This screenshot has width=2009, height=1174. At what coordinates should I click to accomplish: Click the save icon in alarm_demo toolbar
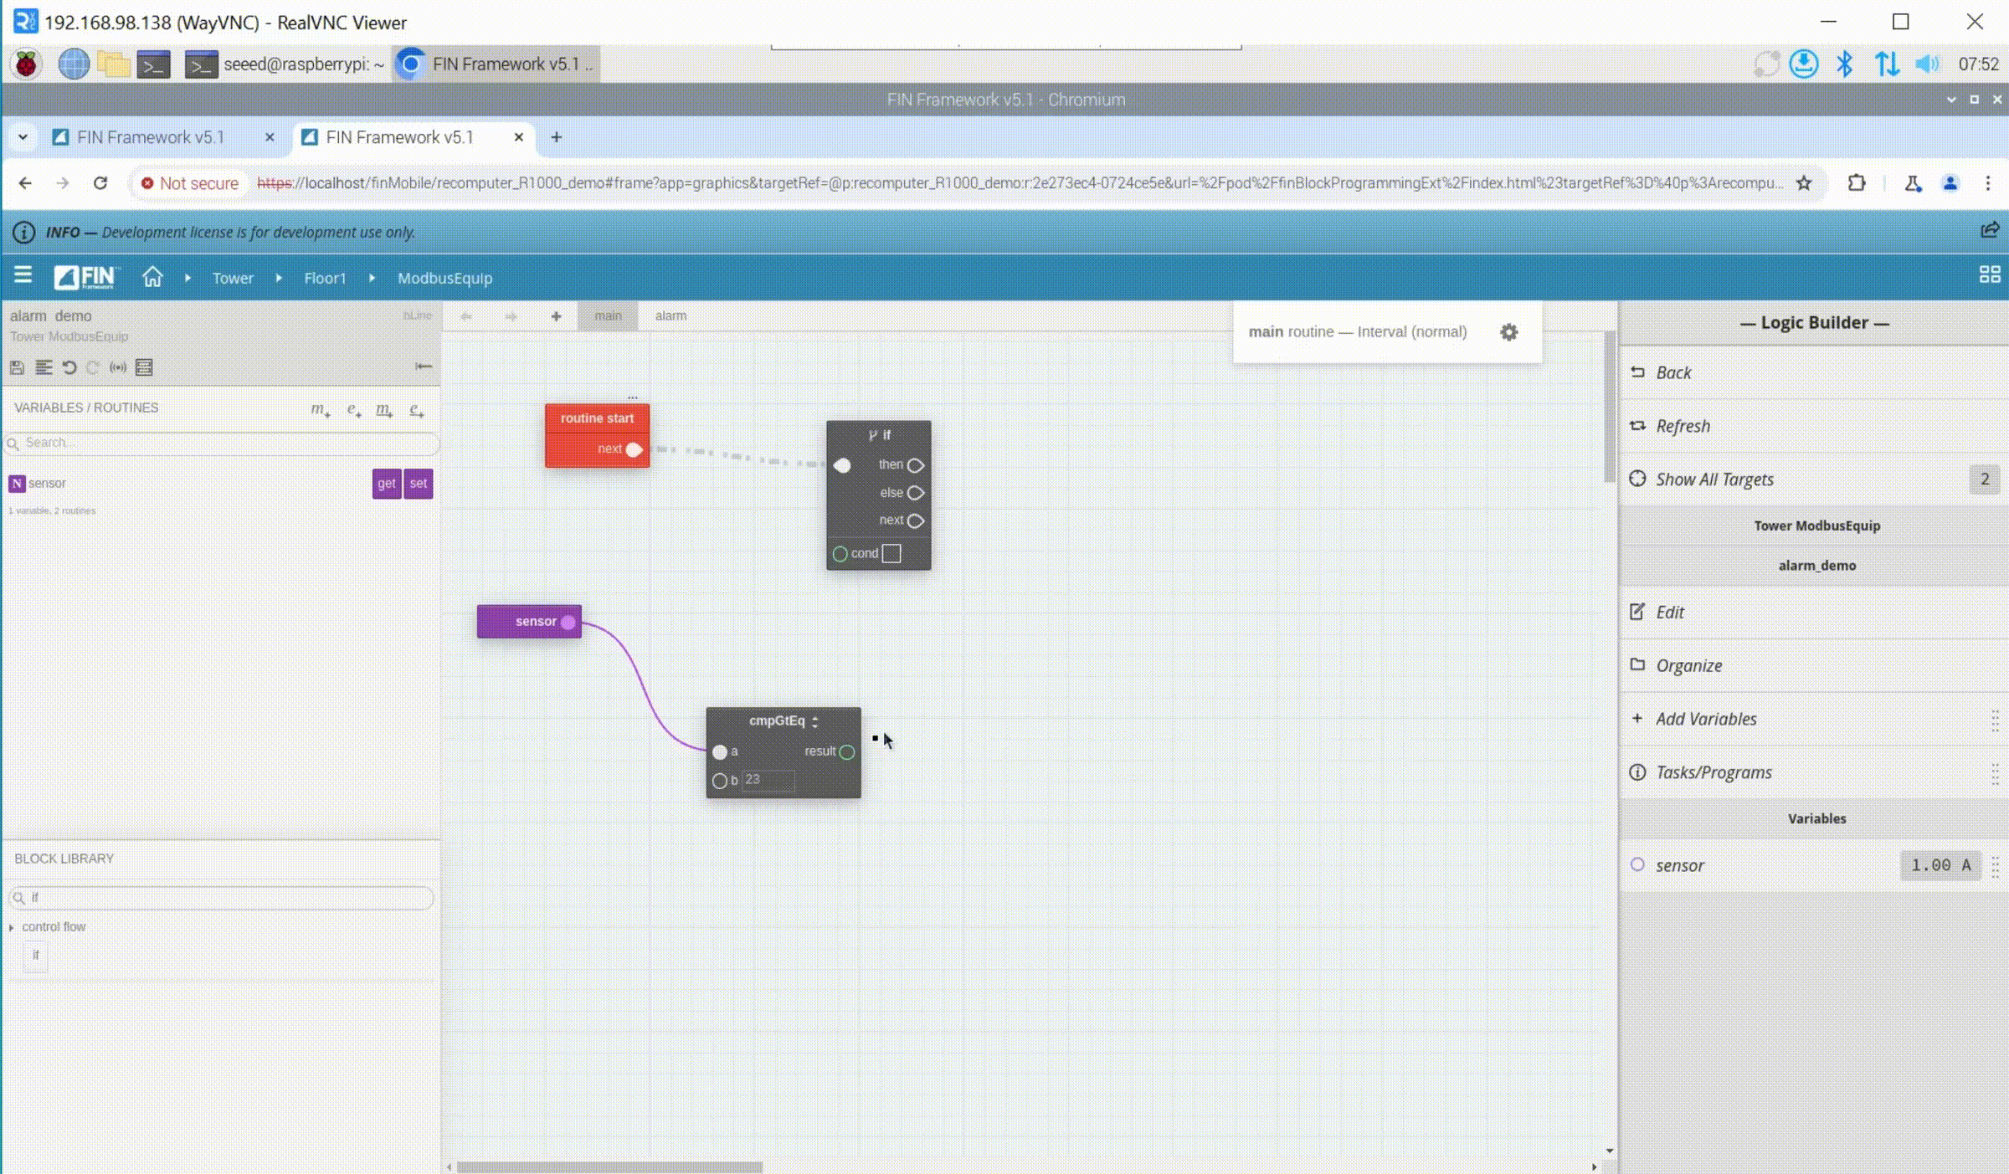click(17, 367)
